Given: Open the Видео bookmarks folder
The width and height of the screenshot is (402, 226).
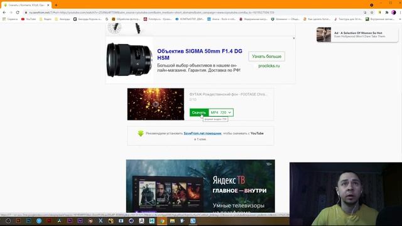Looking at the screenshot, I should pyautogui.click(x=45, y=19).
